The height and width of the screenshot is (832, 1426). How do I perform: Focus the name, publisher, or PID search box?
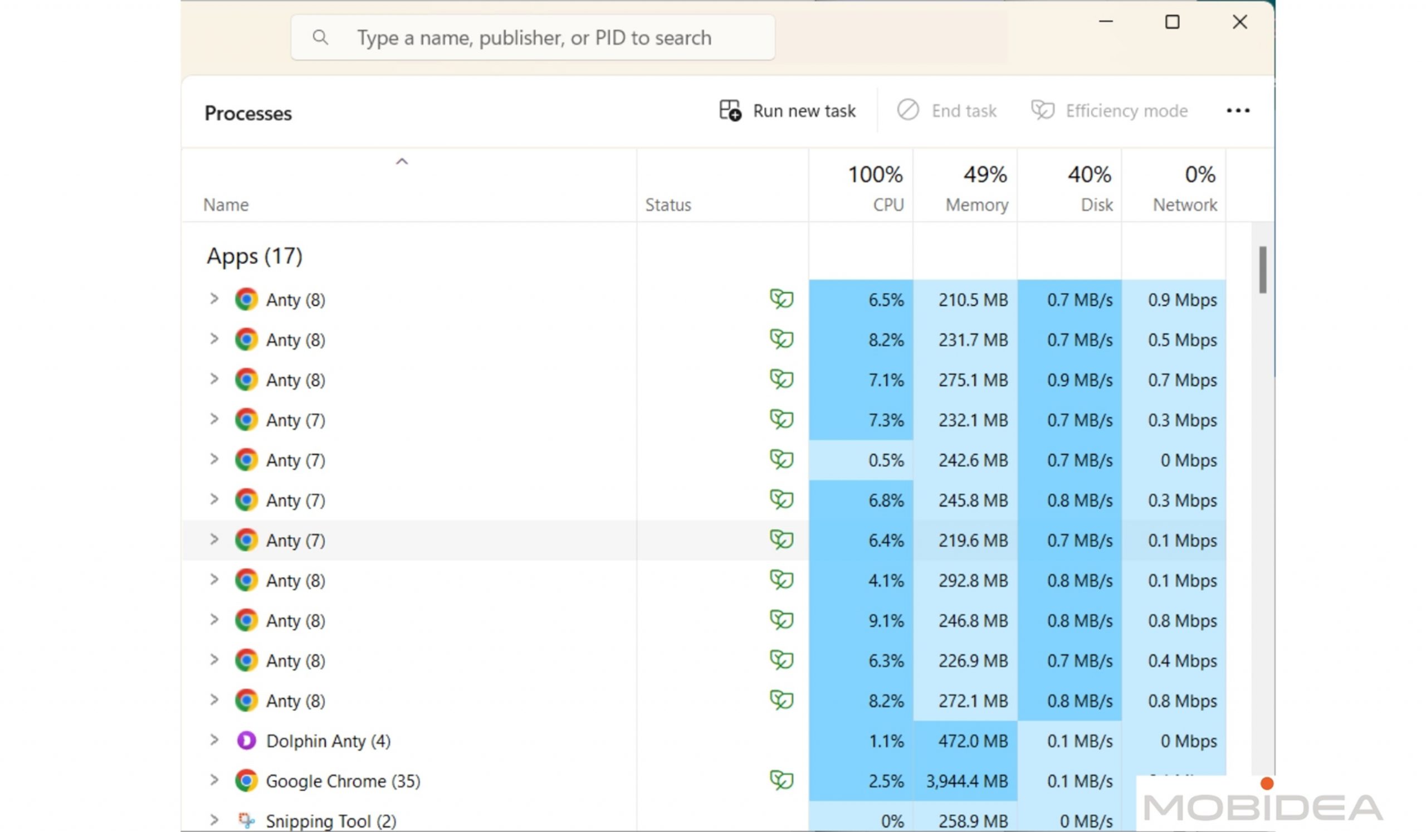point(533,38)
